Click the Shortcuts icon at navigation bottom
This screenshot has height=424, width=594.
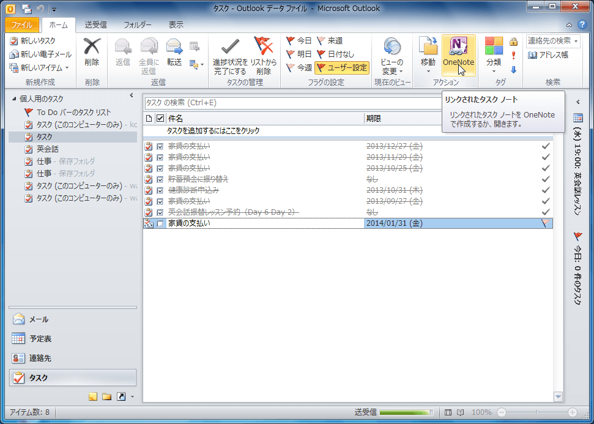pyautogui.click(x=121, y=396)
